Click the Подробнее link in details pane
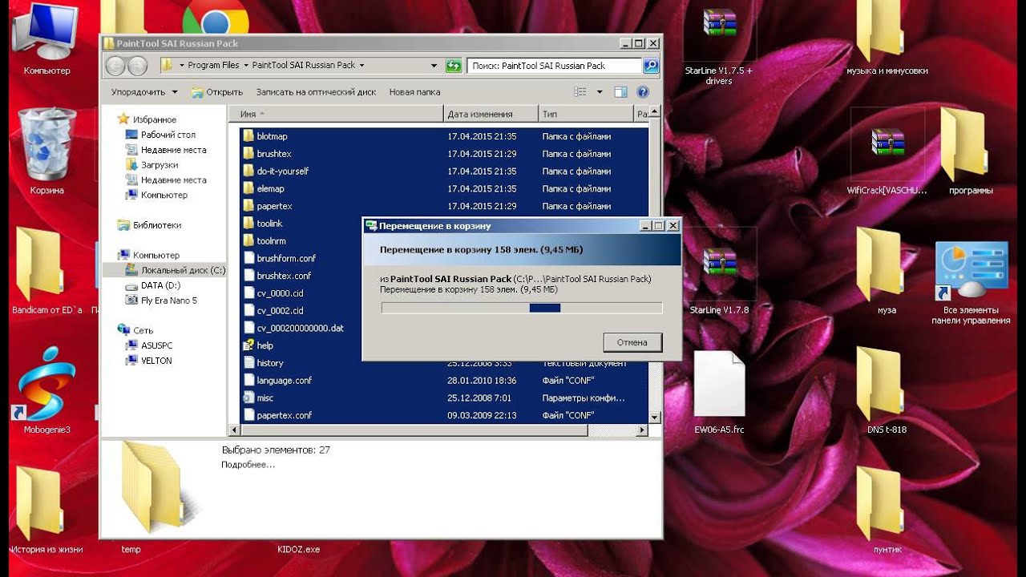 [248, 465]
